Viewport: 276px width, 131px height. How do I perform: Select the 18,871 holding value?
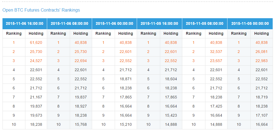click(x=126, y=79)
